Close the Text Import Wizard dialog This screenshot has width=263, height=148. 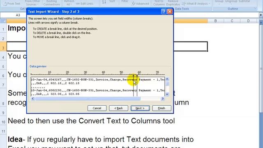pyautogui.click(x=170, y=12)
